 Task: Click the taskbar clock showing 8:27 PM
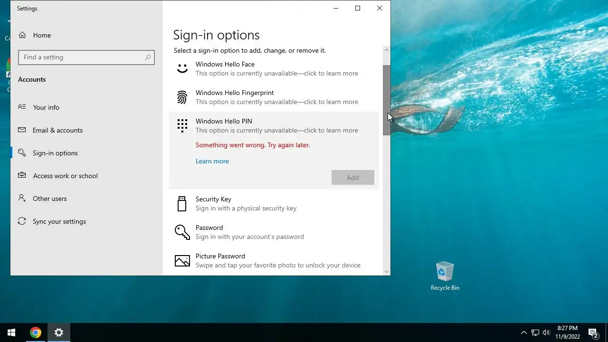568,332
